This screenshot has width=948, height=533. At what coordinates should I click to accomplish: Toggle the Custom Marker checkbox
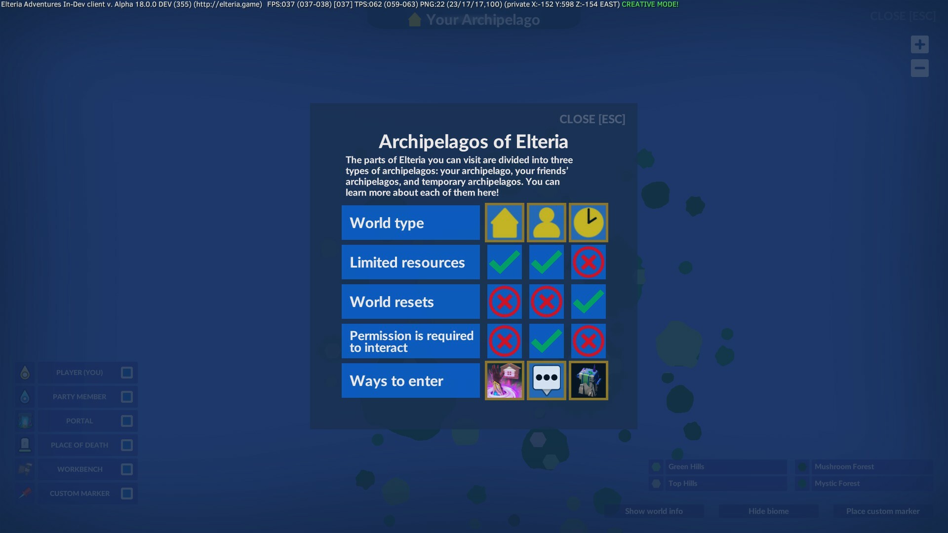click(127, 494)
